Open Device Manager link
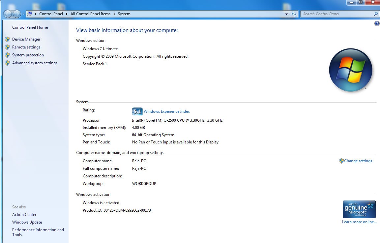380x243 pixels. tap(26, 39)
